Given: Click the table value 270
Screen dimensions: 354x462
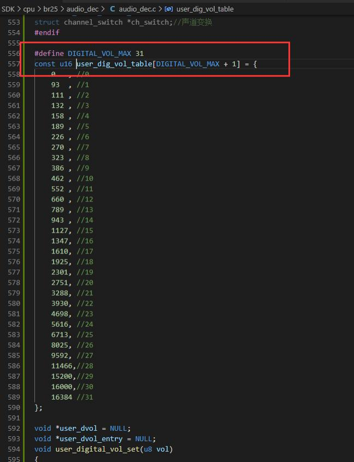Looking at the screenshot, I should [57, 147].
